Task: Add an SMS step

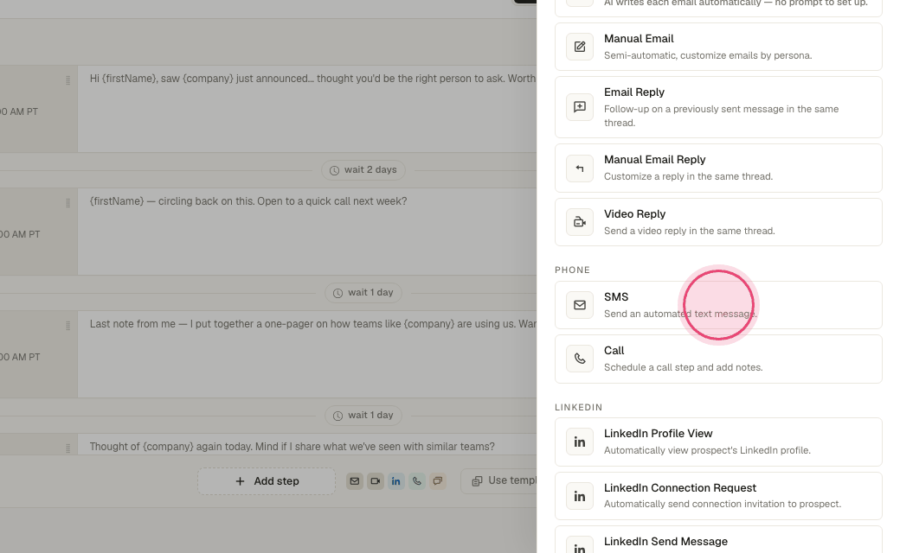Action: (718, 305)
